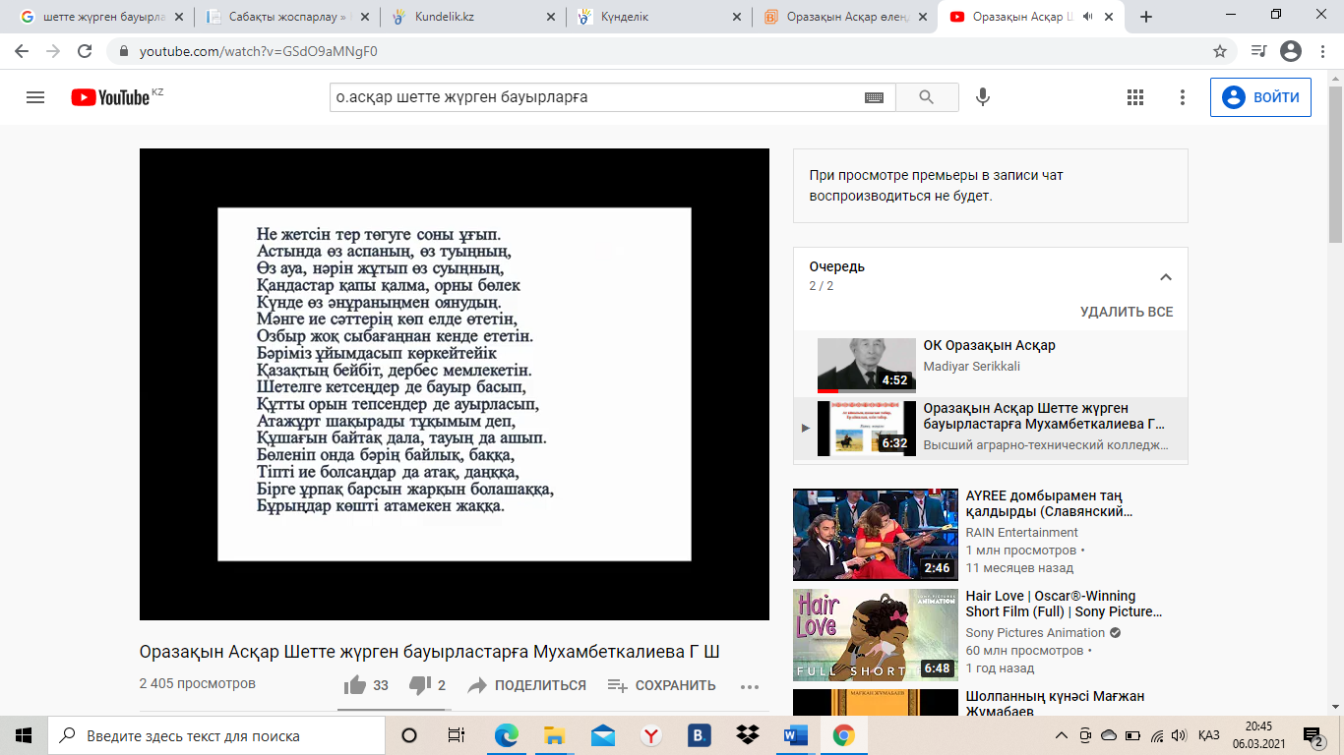Image resolution: width=1344 pixels, height=755 pixels.
Task: Open the Hair Love video thumbnail
Action: coord(876,635)
